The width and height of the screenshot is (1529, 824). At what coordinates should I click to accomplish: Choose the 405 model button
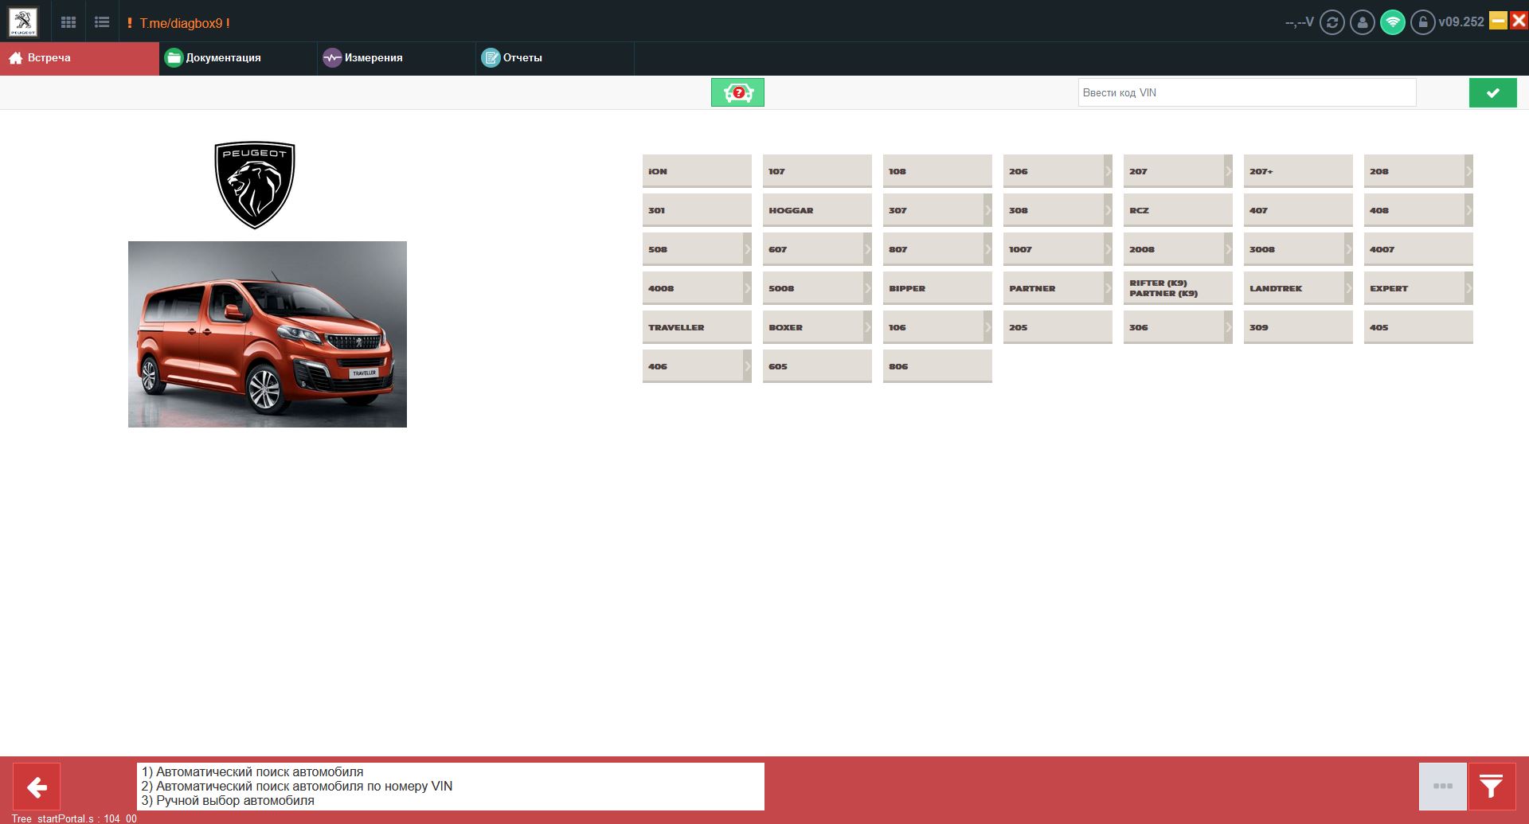(1418, 327)
